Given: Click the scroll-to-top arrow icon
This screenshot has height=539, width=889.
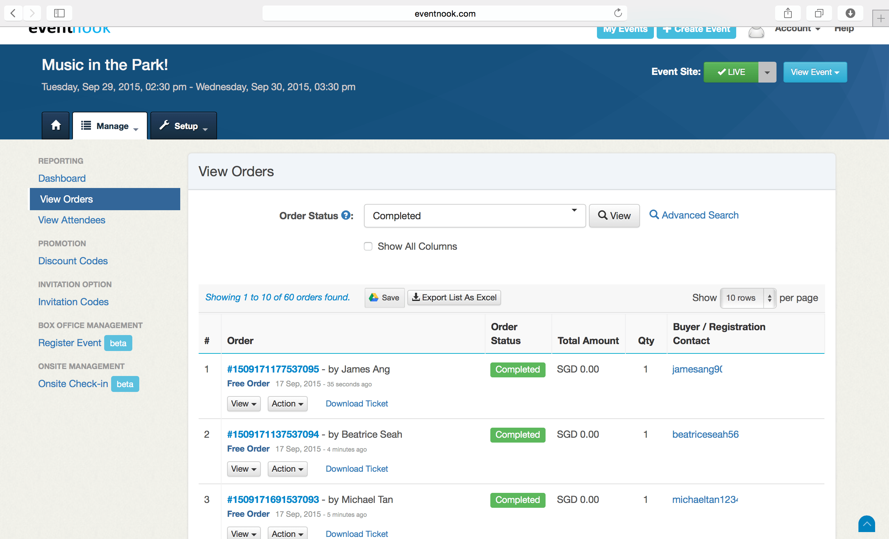Looking at the screenshot, I should tap(867, 523).
